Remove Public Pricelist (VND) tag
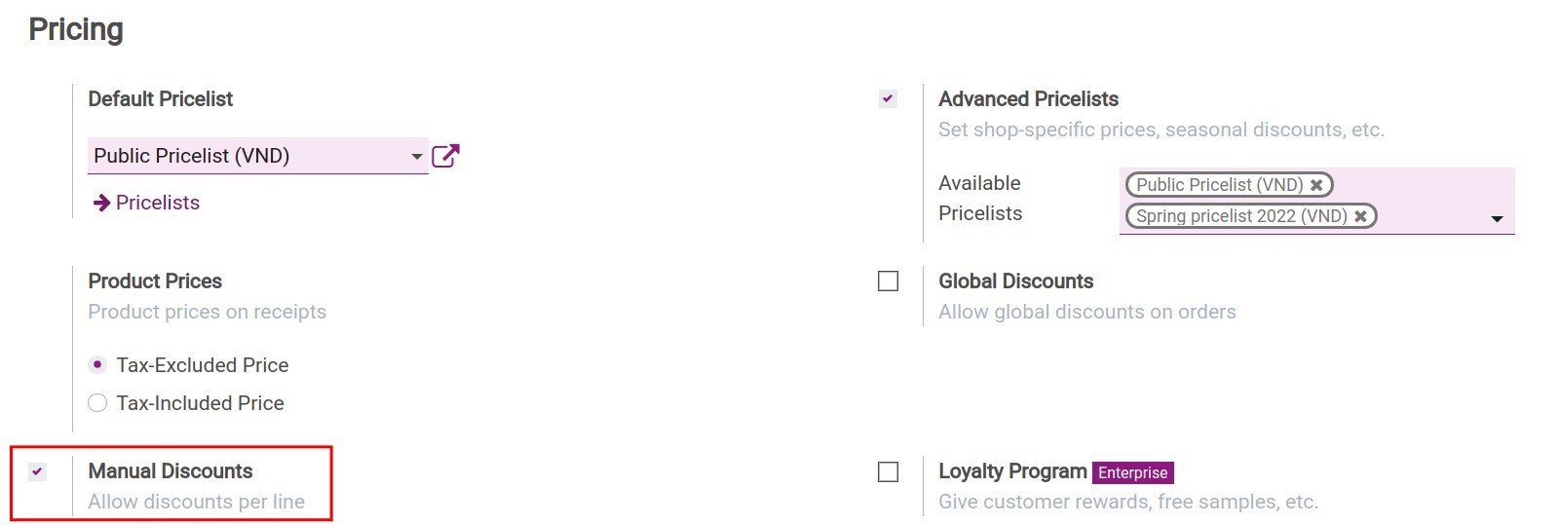This screenshot has height=525, width=1560. (1316, 185)
